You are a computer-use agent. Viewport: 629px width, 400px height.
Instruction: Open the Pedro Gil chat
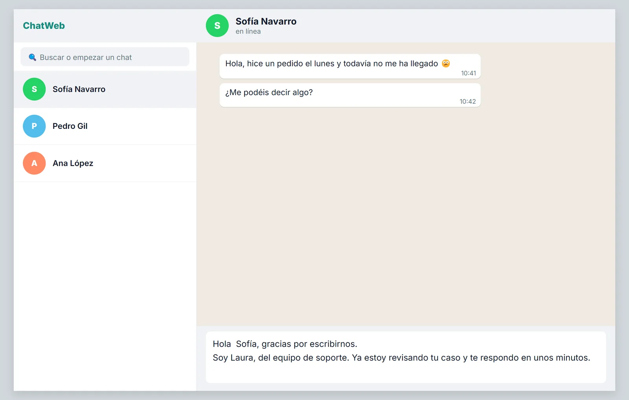click(105, 126)
